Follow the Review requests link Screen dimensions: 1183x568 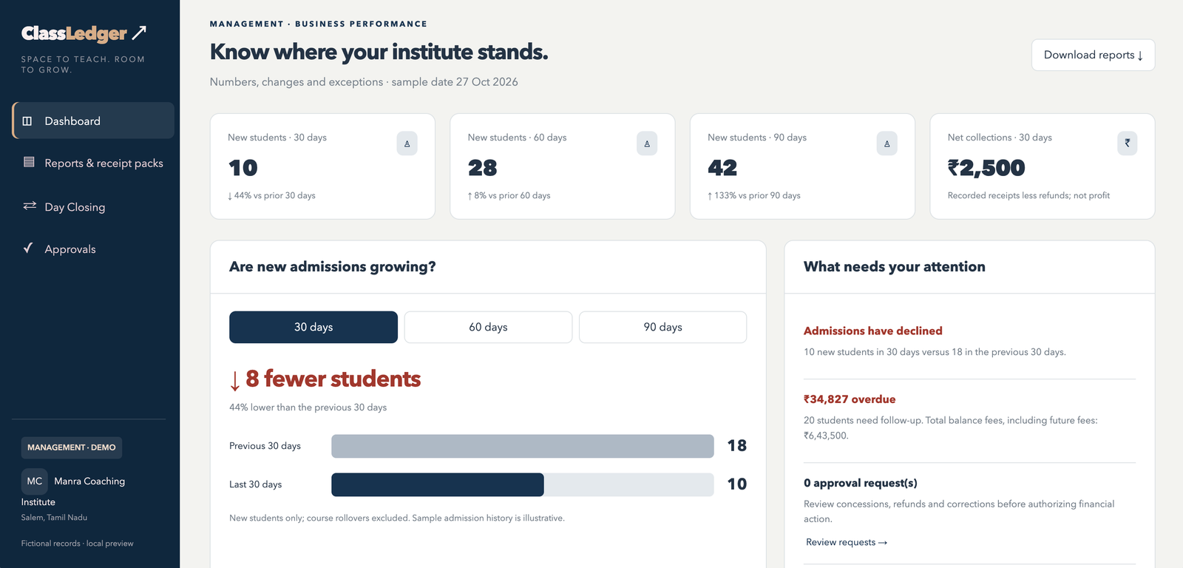click(x=847, y=542)
